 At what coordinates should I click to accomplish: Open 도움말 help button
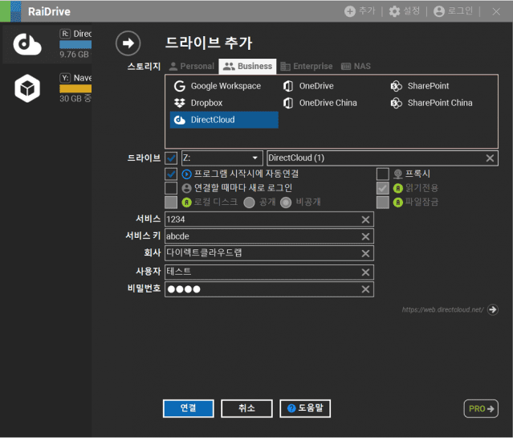pos(305,408)
